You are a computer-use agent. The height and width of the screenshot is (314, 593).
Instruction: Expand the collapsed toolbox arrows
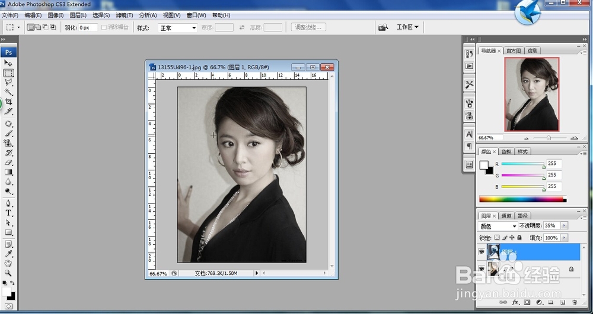coord(4,39)
